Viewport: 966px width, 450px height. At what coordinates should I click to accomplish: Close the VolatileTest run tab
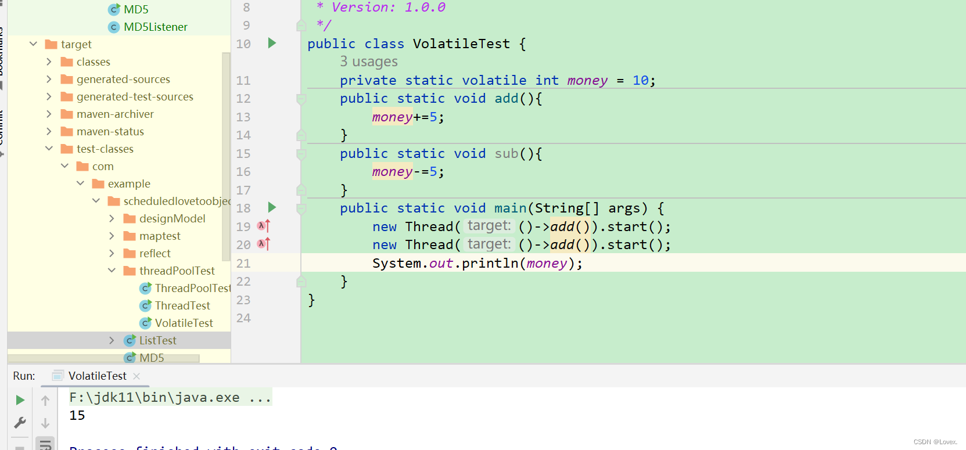tap(137, 376)
